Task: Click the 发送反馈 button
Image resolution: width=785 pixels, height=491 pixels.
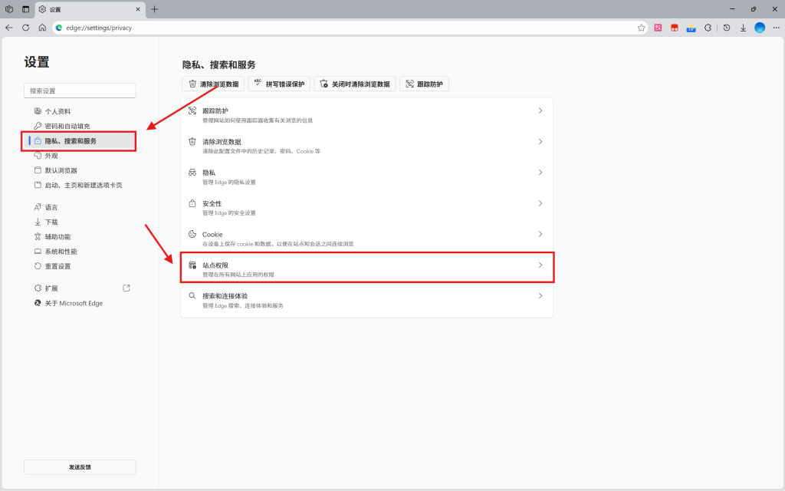Action: [x=80, y=467]
